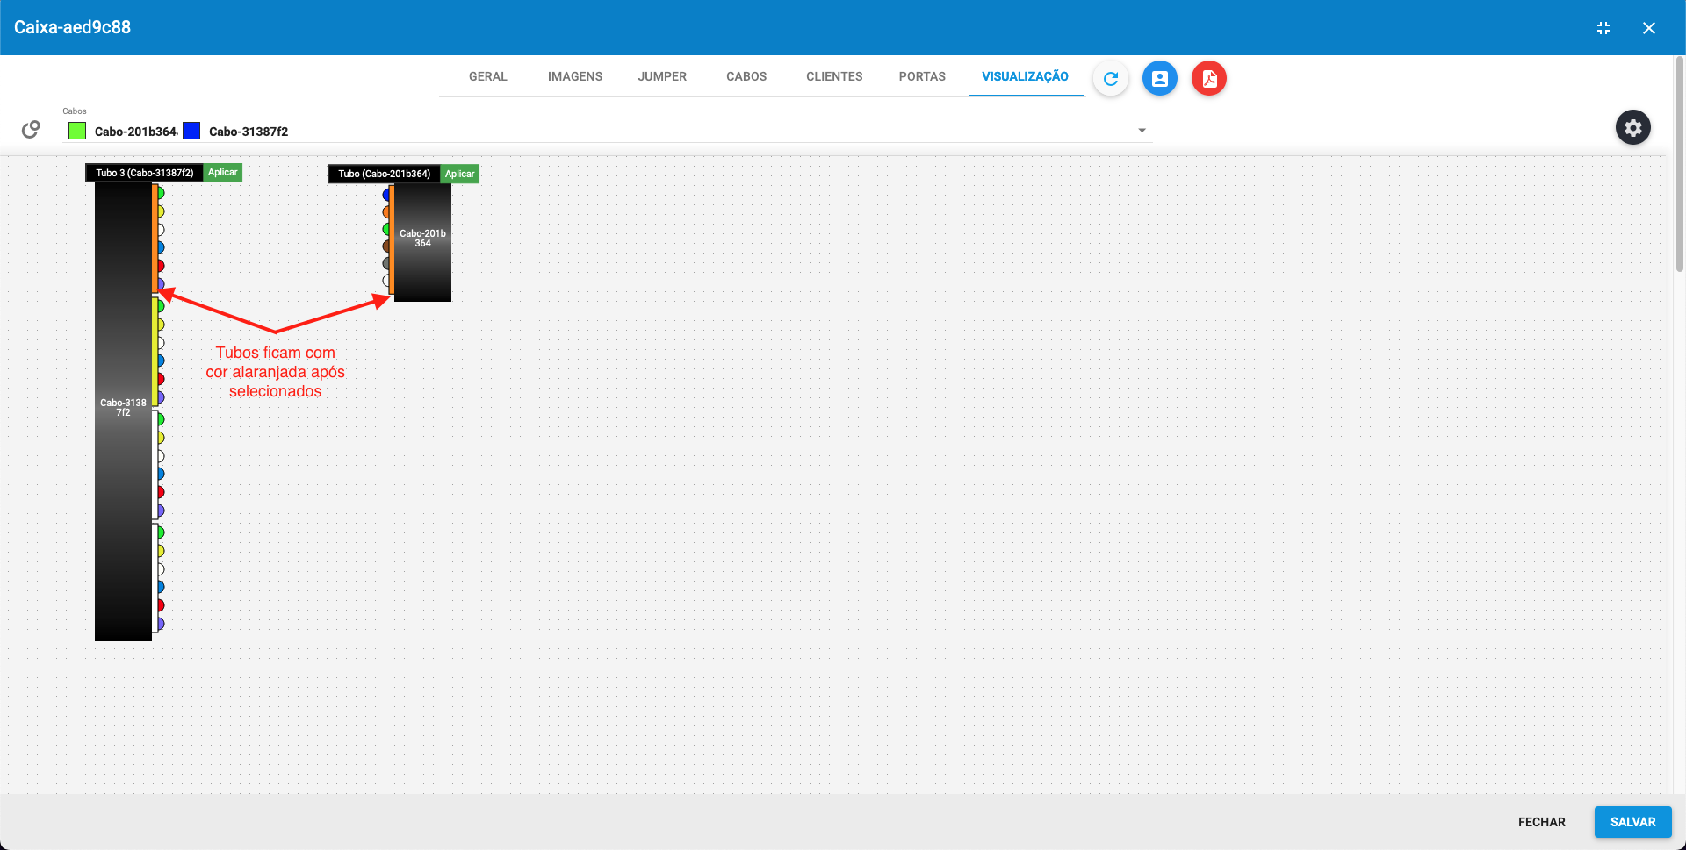Screen dimensions: 1686x850
Task: Select the orange tube on Cabo-31387f2
Action: tap(155, 238)
